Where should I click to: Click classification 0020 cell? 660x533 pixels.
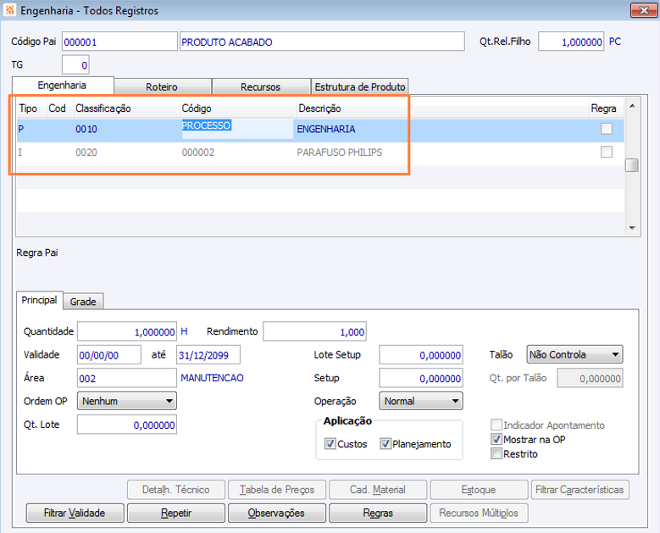pos(86,152)
